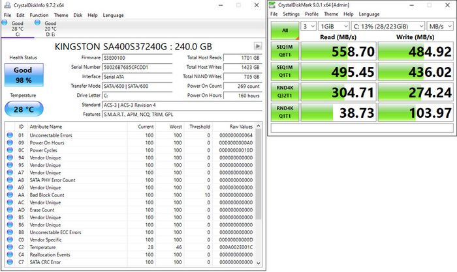Click the CrystalDiskMark app icon in title bar
The image size is (457, 272).
point(272,5)
